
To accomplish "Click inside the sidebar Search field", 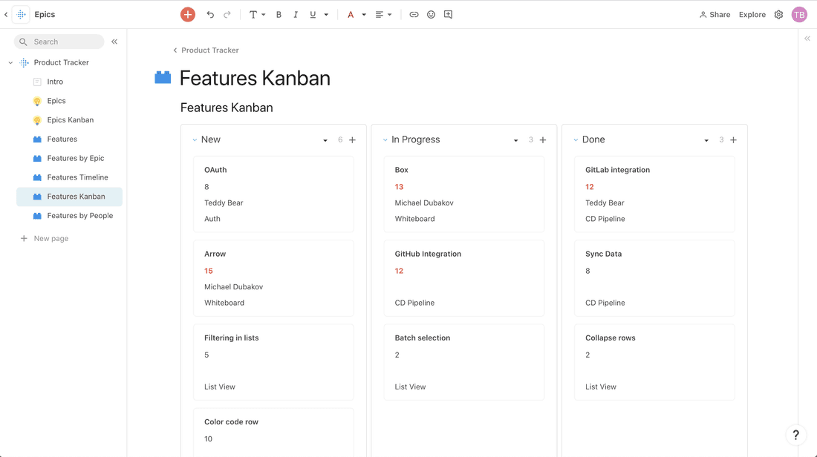I will tap(59, 42).
